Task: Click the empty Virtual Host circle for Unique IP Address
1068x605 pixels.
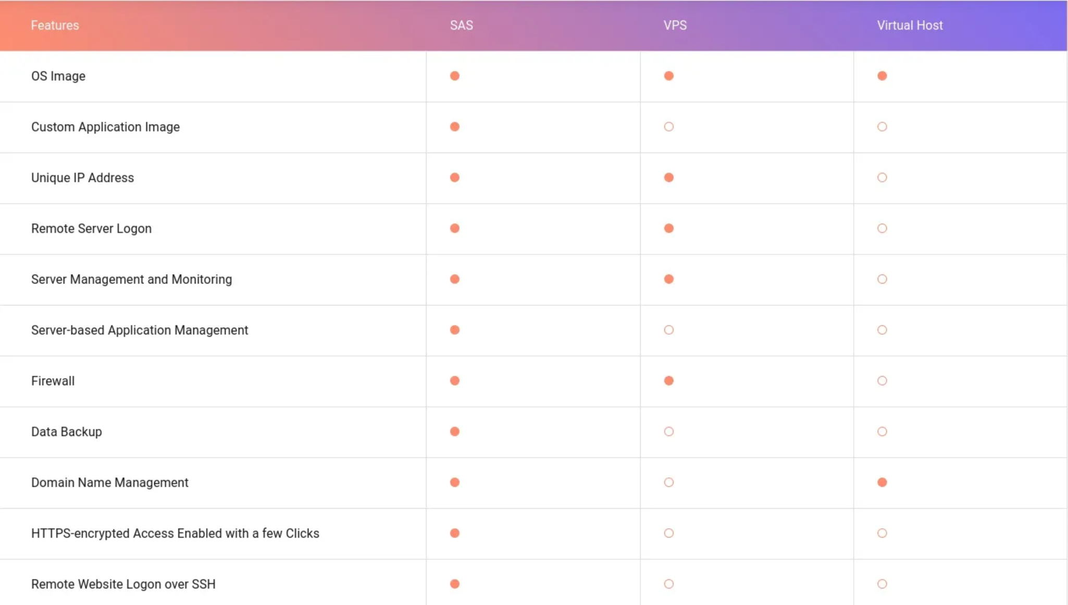Action: click(882, 178)
